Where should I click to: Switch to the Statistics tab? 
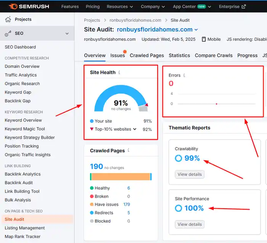click(179, 56)
